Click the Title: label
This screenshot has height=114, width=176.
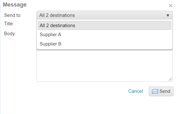[x=9, y=24]
